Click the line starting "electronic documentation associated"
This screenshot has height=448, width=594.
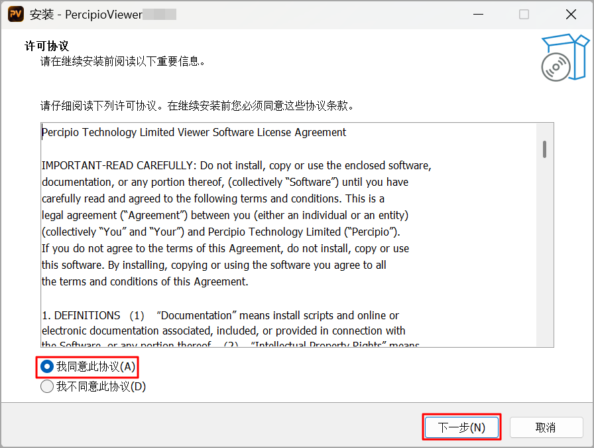point(223,331)
